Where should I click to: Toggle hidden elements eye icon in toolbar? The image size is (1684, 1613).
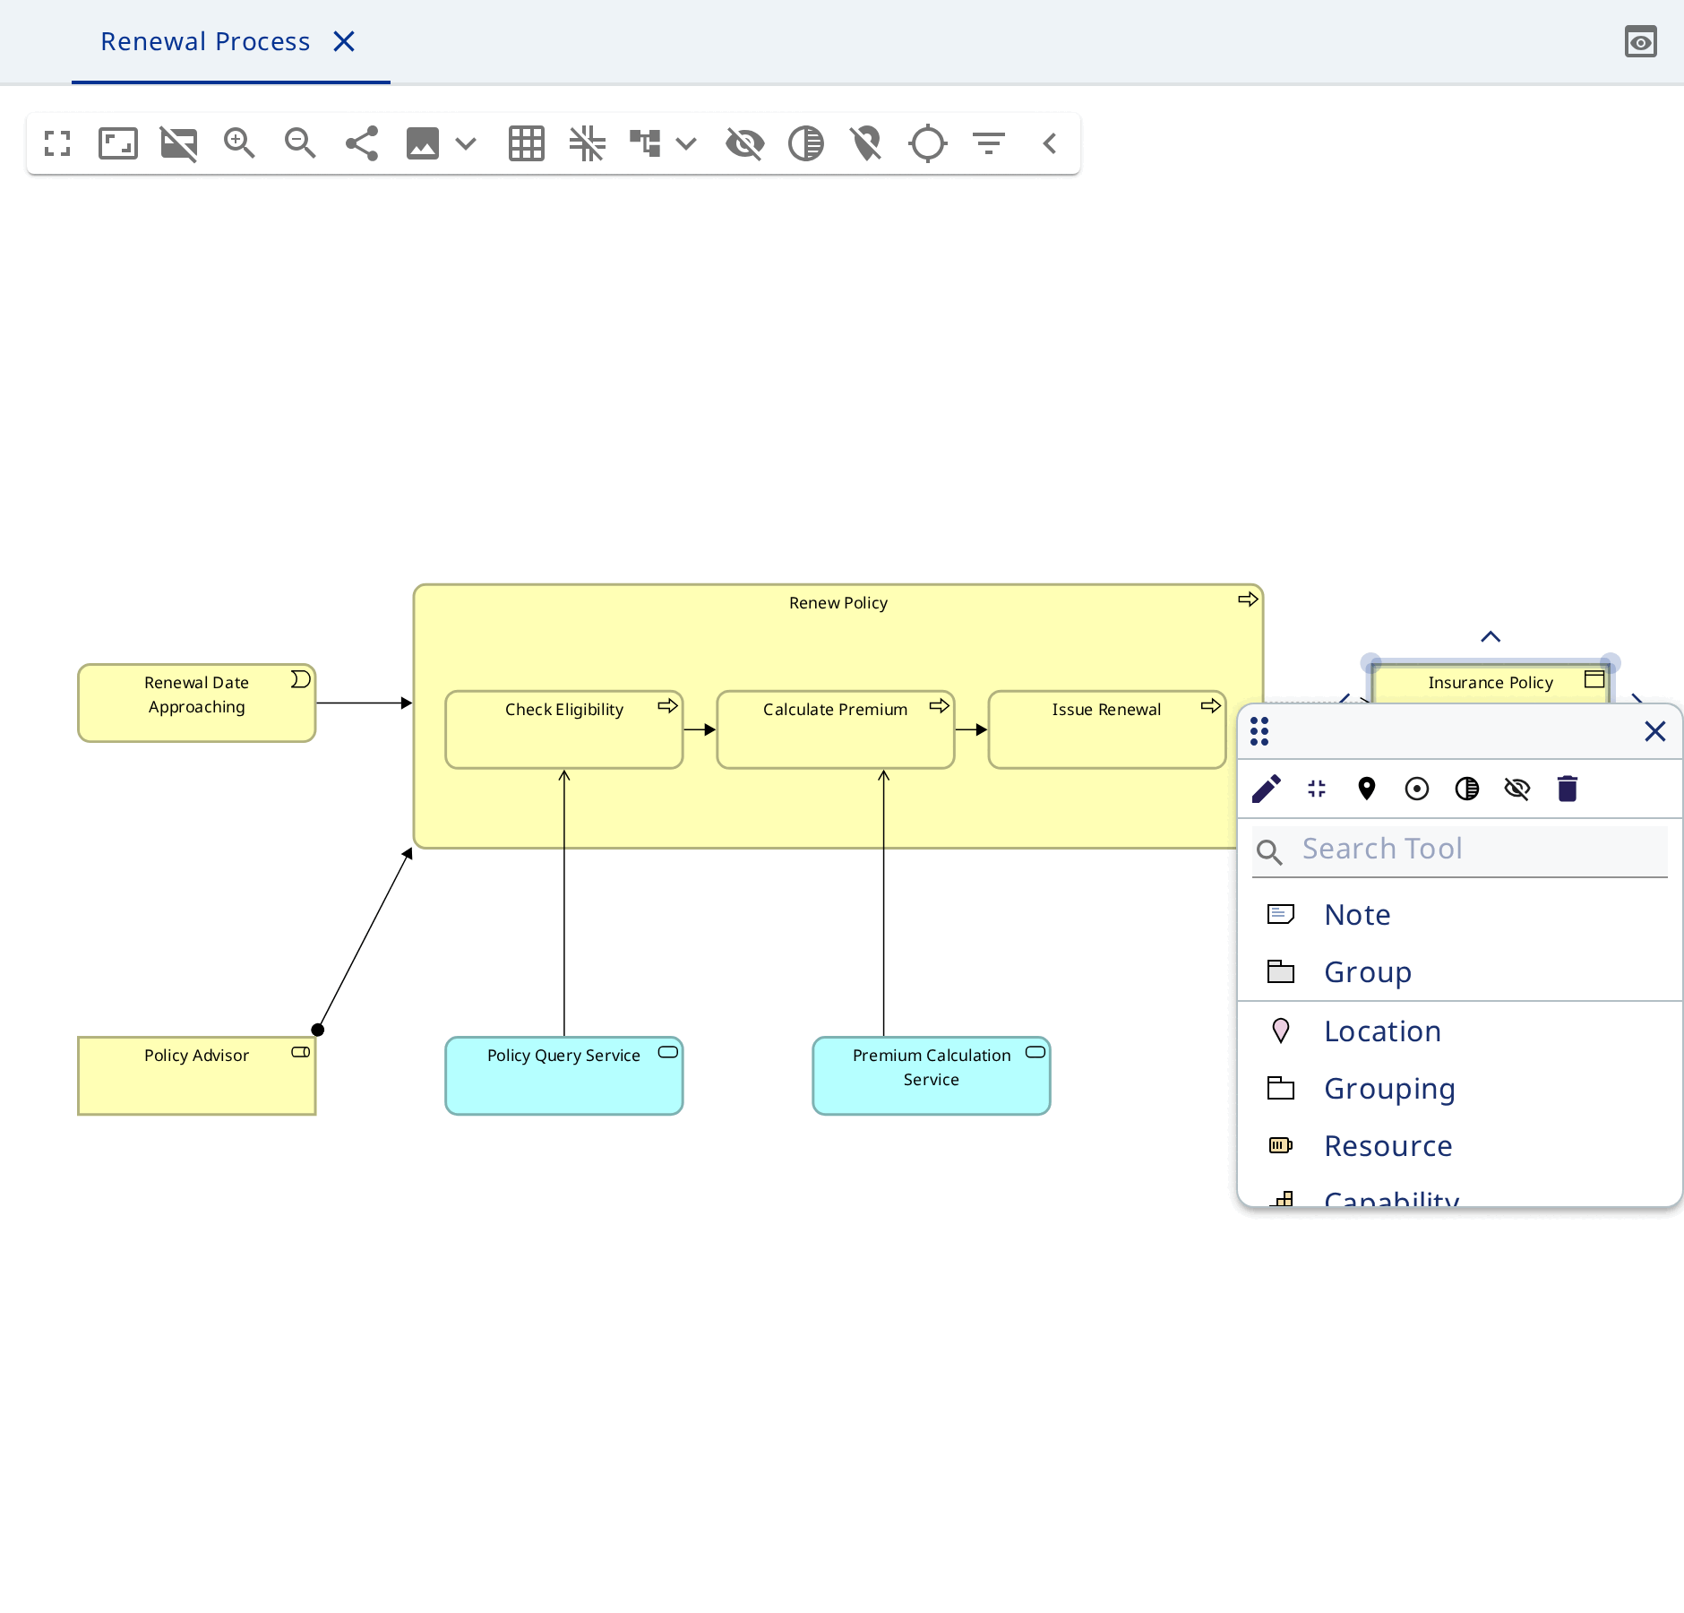[x=744, y=143]
